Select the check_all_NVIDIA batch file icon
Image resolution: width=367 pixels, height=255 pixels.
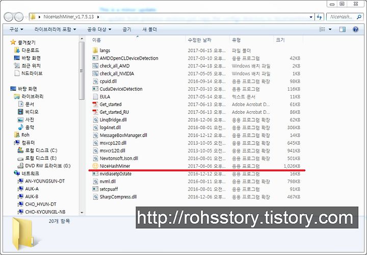[95, 73]
